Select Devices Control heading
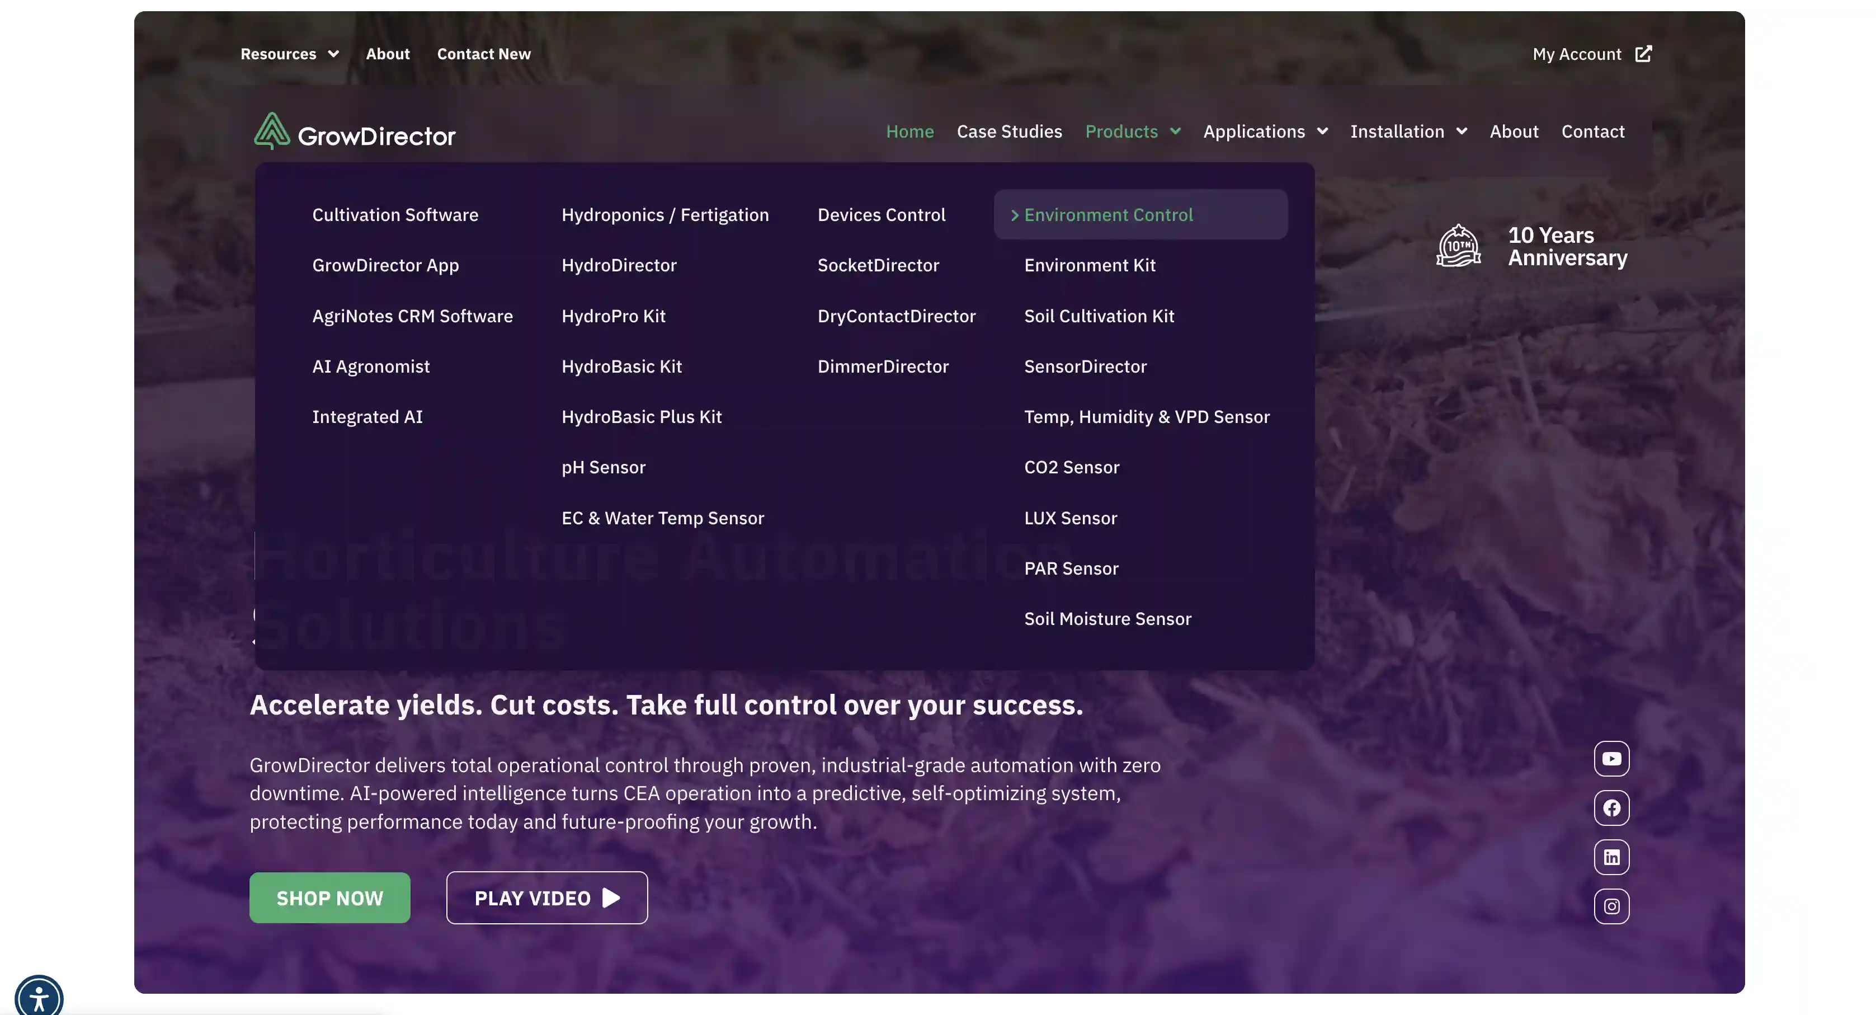1876x1015 pixels. (x=881, y=214)
